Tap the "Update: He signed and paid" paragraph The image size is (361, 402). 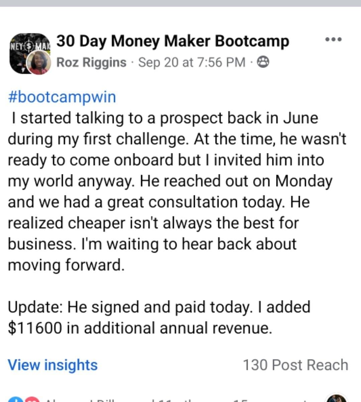pyautogui.click(x=159, y=317)
